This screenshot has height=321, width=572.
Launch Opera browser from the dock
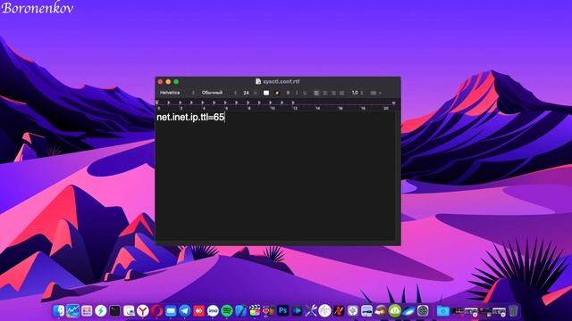[x=157, y=311]
